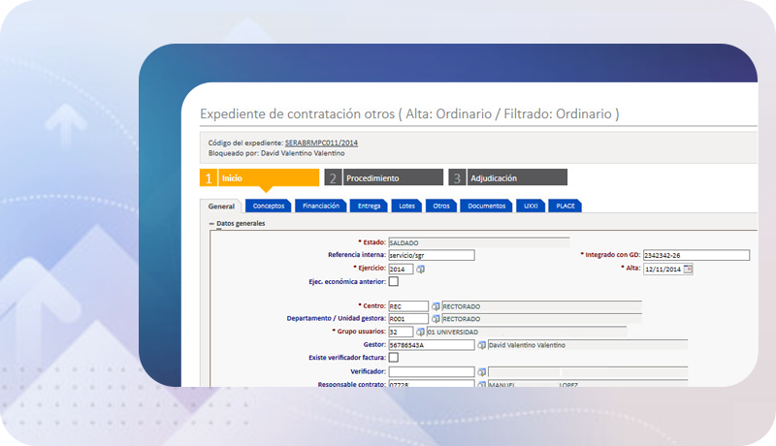Open lookup for Departamento / Unidad gestora

[436, 319]
